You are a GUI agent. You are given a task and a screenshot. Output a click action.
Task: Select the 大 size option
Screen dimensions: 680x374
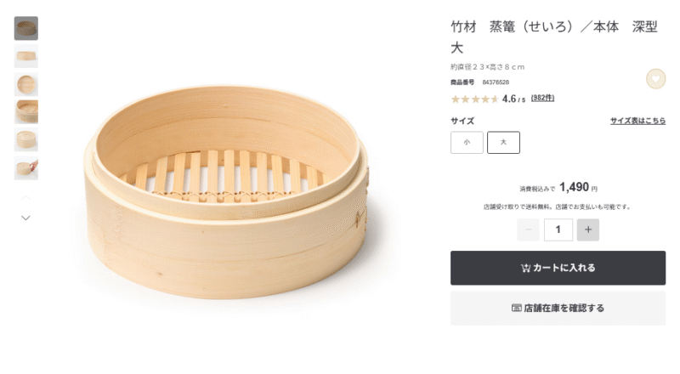(503, 142)
